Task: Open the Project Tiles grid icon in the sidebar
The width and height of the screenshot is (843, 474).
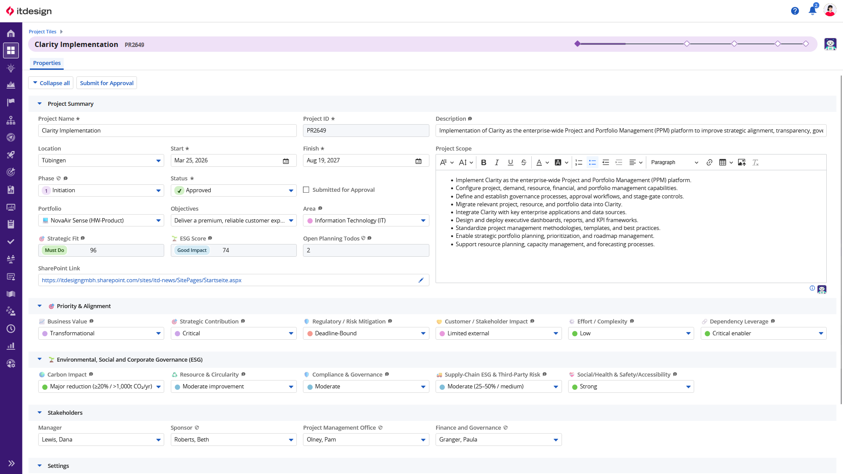Action: 11,50
